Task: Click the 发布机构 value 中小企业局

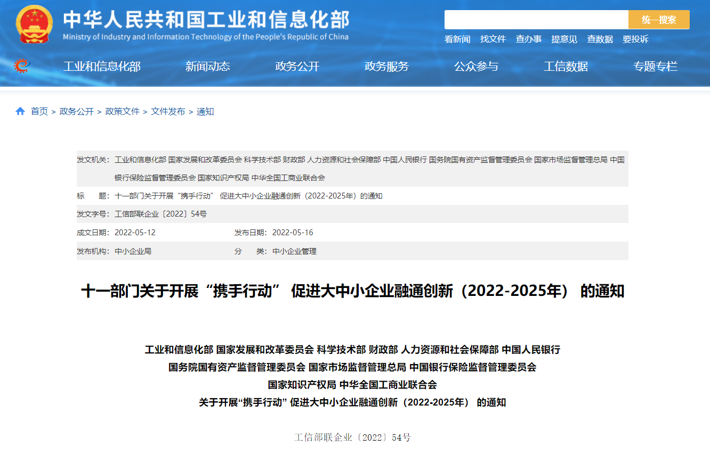Action: 133,251
